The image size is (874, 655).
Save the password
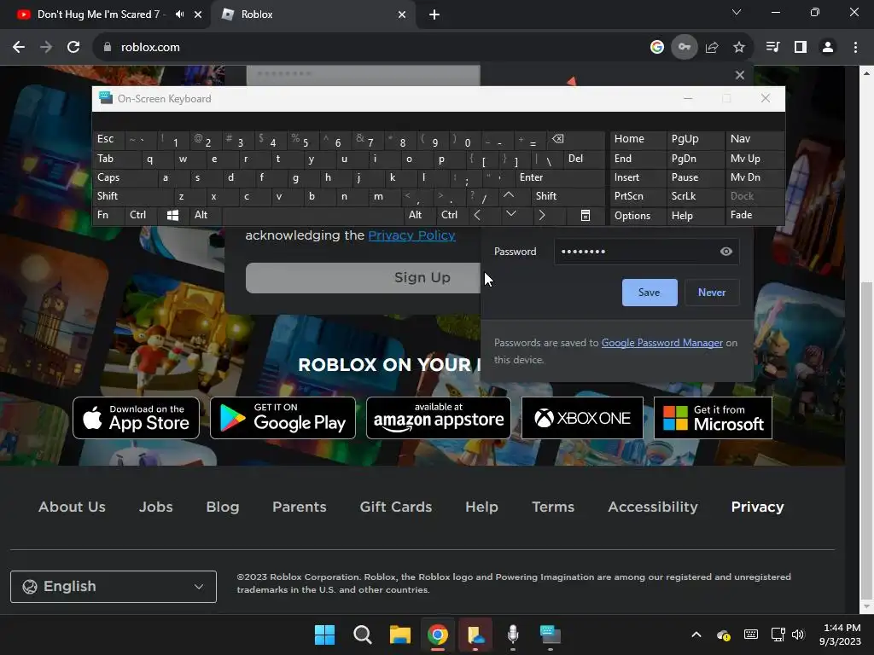point(650,293)
